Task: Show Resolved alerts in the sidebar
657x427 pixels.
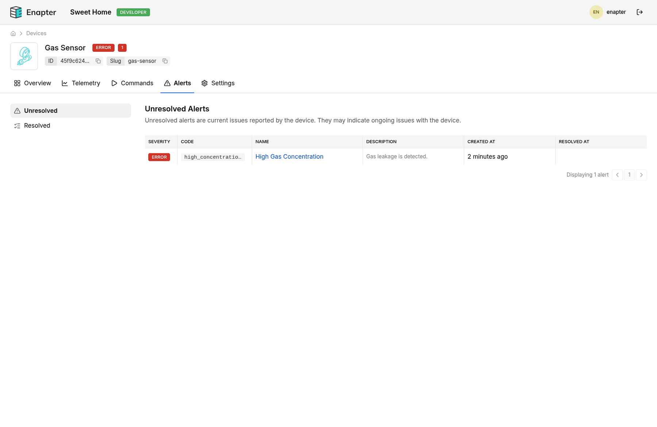Action: click(37, 126)
